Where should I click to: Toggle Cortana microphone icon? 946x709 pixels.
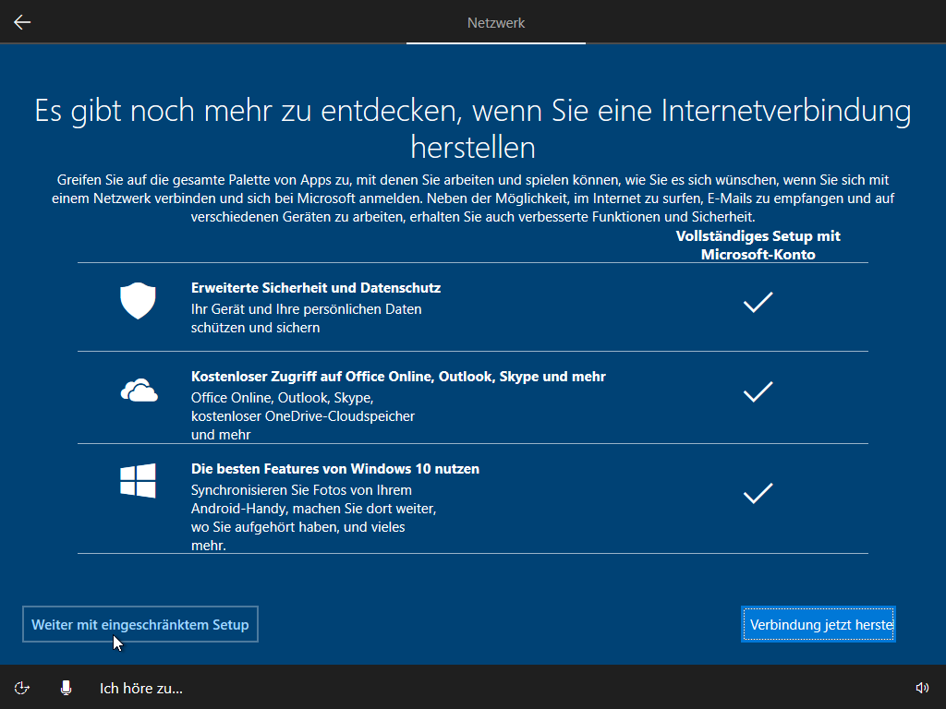coord(67,688)
